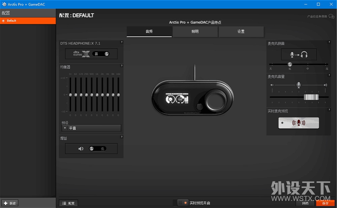Click the 麦克风音量 slider thumb
Viewport: 337px width, 208px height.
click(x=311, y=97)
